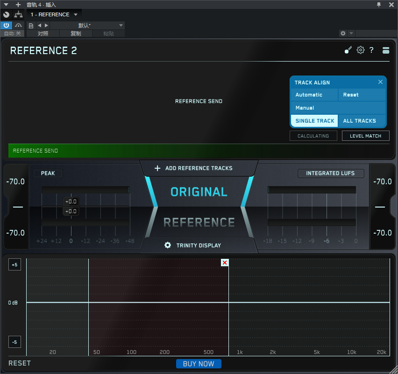Toggle the plugin power button
398x374 pixels.
click(x=6, y=25)
